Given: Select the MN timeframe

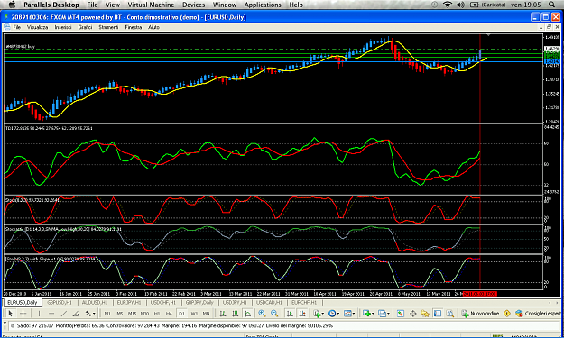Looking at the screenshot, I should (x=206, y=314).
